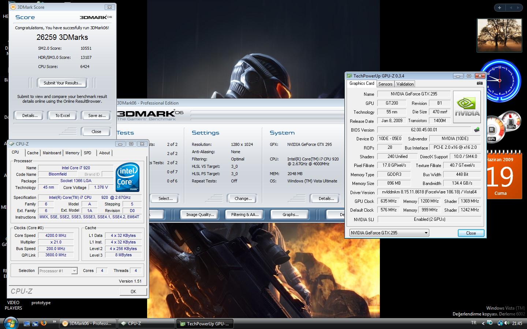Open the SPD tab in CPU-Z
The height and width of the screenshot is (329, 527).
(87, 153)
